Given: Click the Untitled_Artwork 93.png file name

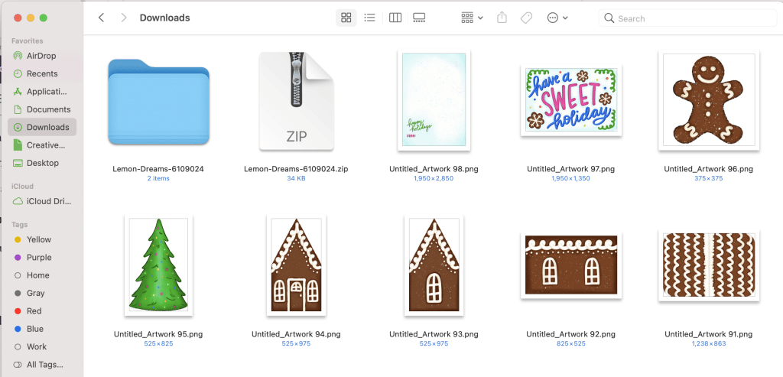Looking at the screenshot, I should coord(434,334).
